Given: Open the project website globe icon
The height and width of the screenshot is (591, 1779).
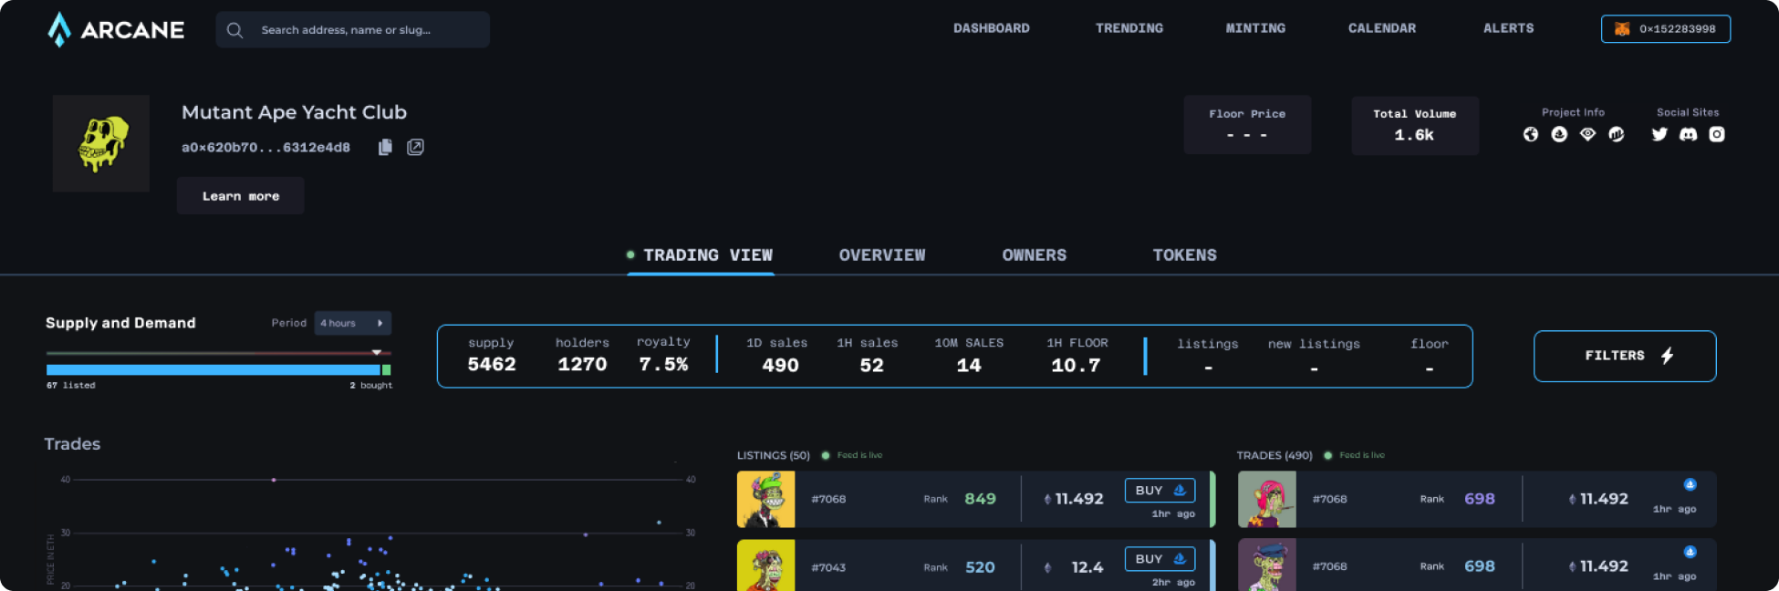Looking at the screenshot, I should 1531,134.
